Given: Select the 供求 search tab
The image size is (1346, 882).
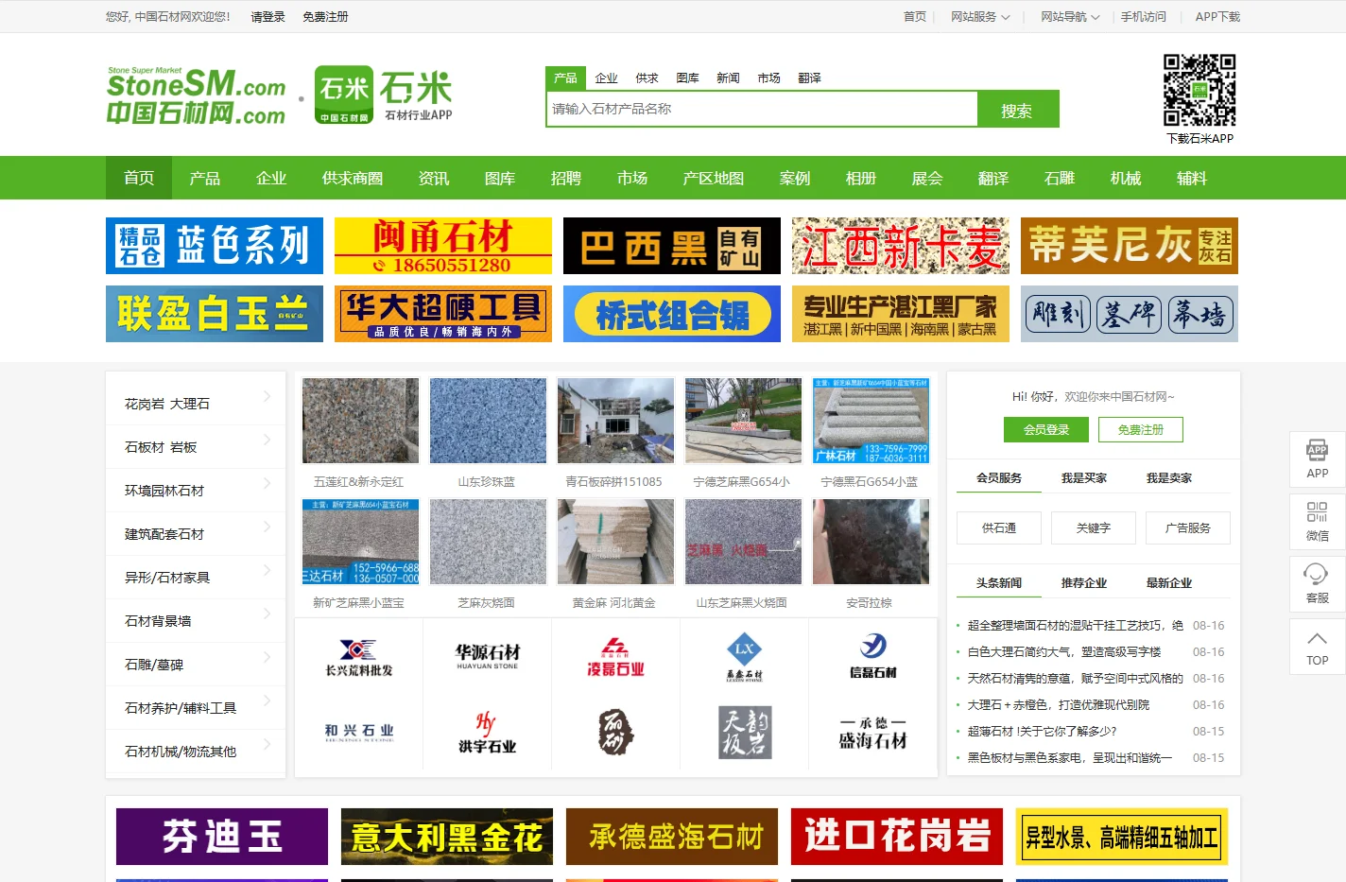Looking at the screenshot, I should click(647, 78).
